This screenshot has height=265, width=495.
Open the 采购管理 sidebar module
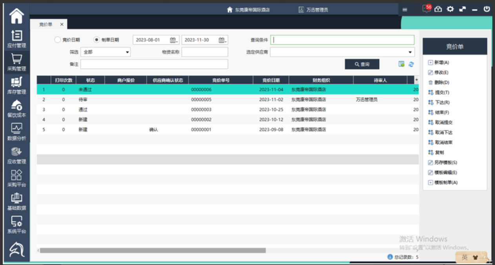pos(16,62)
